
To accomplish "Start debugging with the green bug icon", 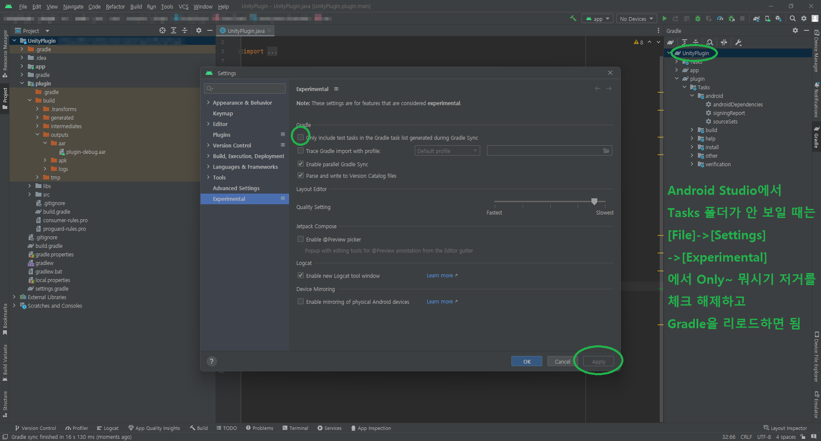I will [x=698, y=18].
